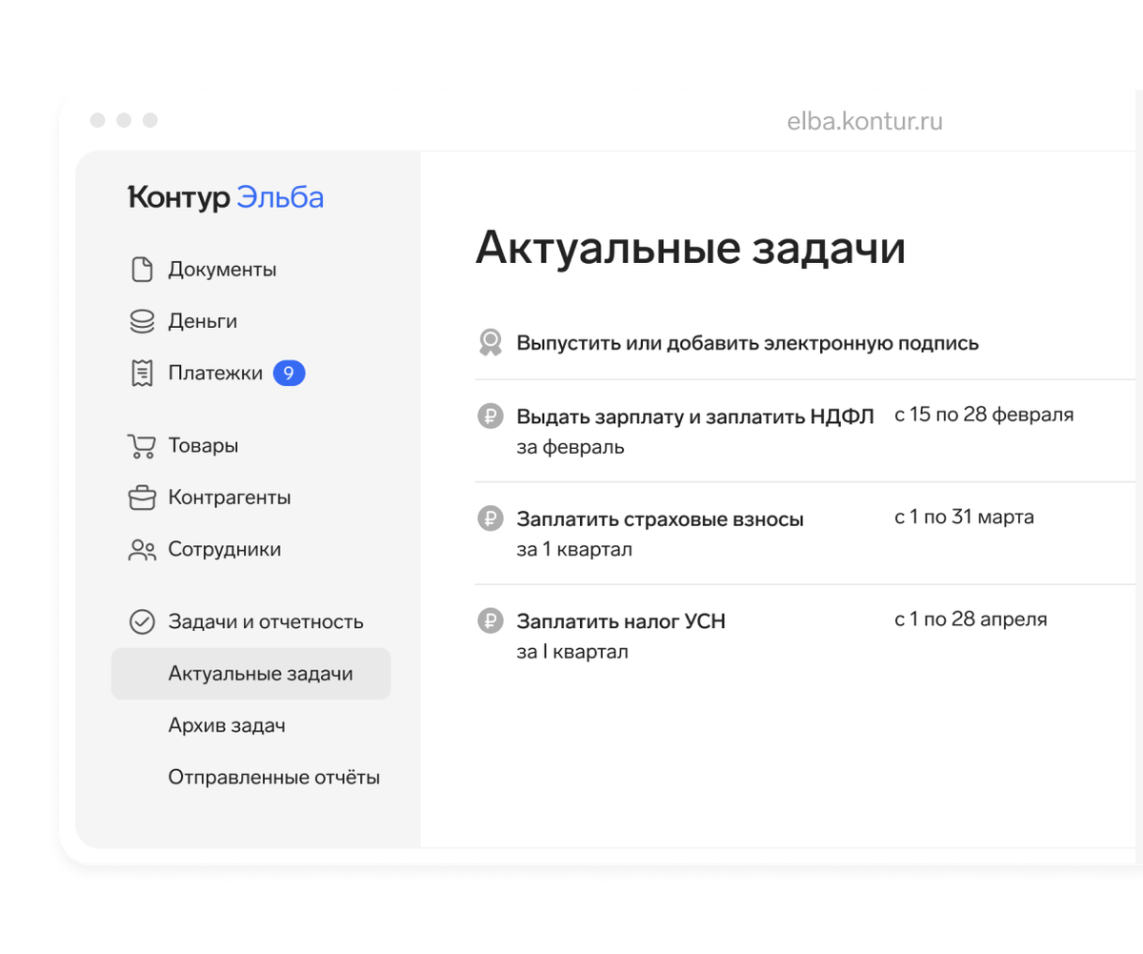1143x954 pixels.
Task: Click ruble icon beside Выдать зарплату task
Action: (490, 416)
